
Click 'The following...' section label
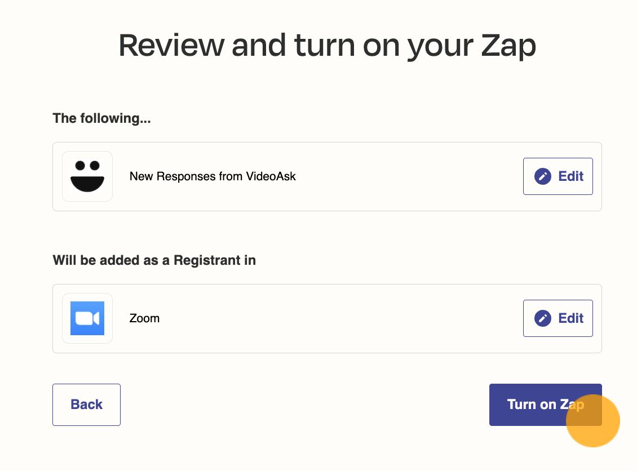click(101, 118)
